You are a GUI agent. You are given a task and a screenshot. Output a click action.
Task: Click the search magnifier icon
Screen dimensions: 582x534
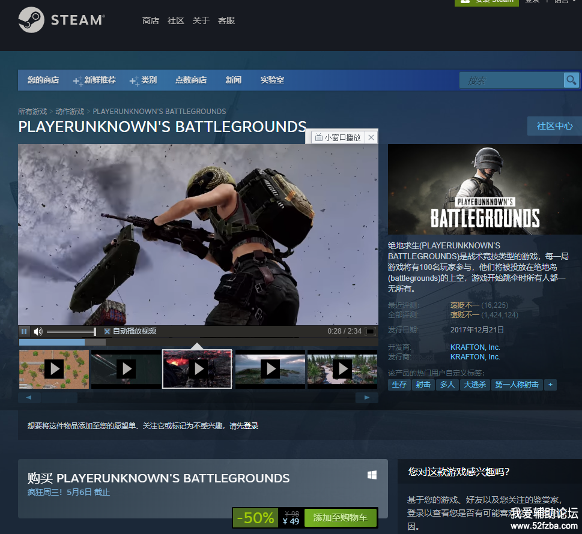coord(571,80)
